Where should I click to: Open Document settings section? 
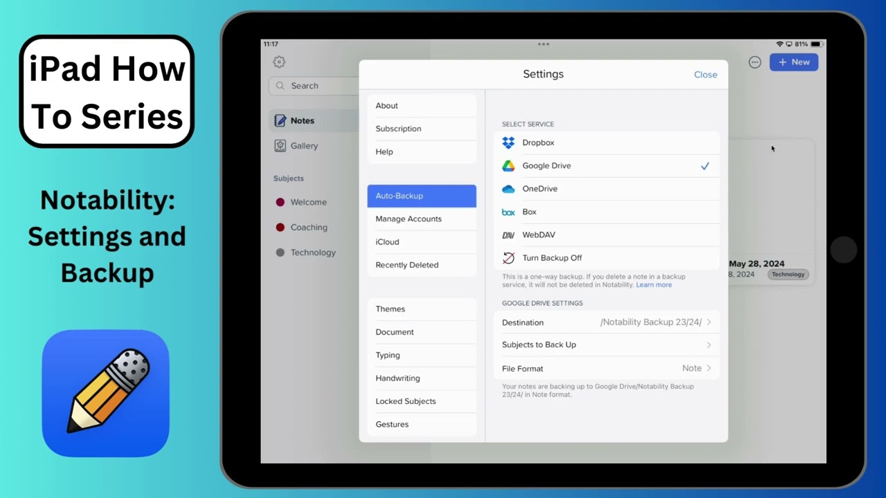[422, 332]
